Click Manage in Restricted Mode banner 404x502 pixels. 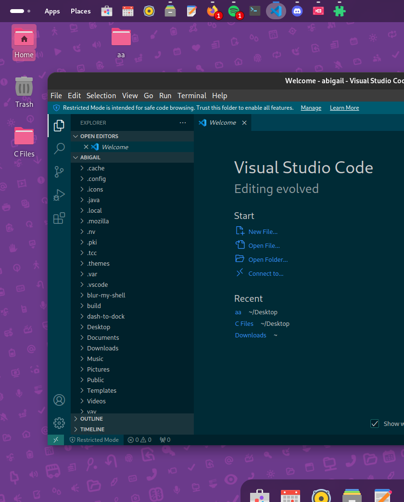point(311,108)
